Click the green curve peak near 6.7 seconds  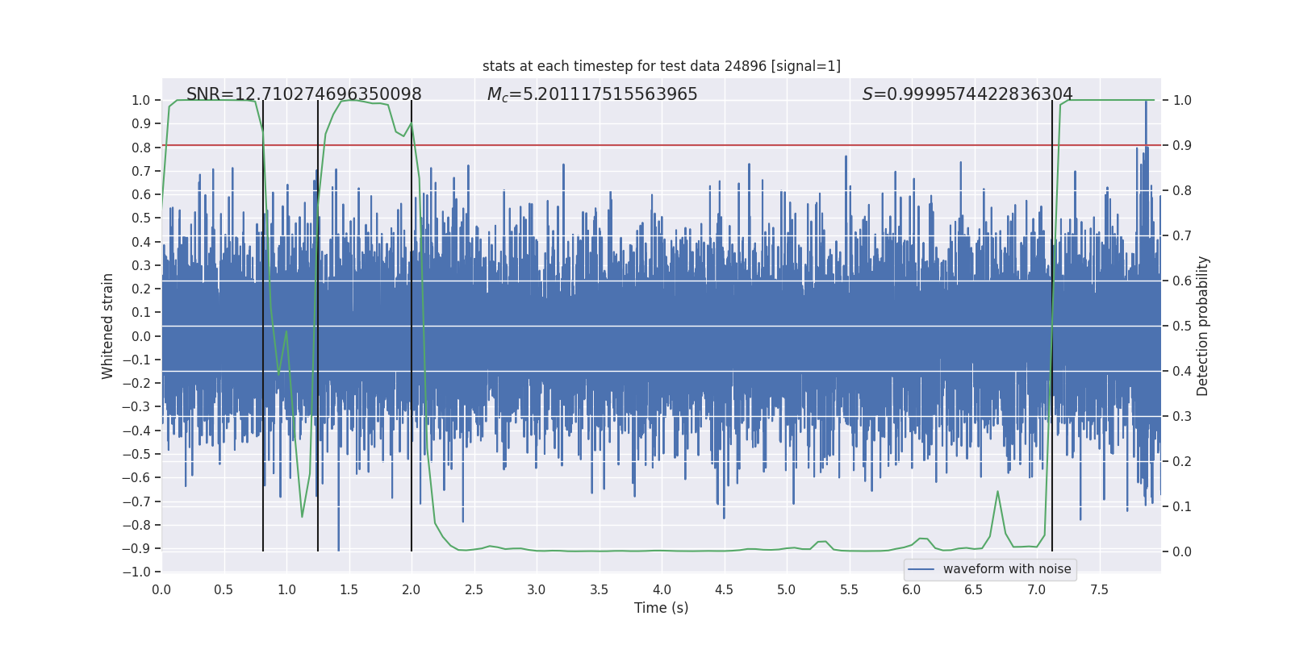[x=997, y=491]
